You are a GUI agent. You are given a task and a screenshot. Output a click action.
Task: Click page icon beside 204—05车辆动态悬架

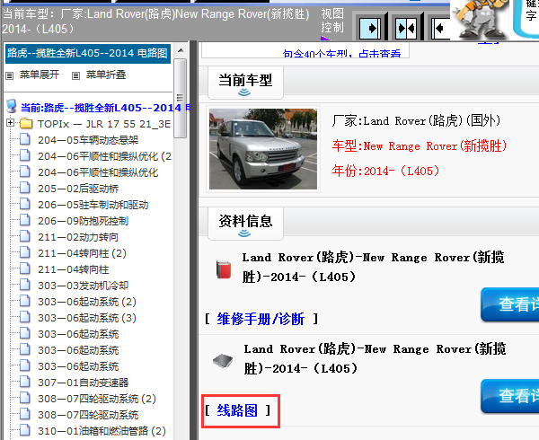(25, 139)
